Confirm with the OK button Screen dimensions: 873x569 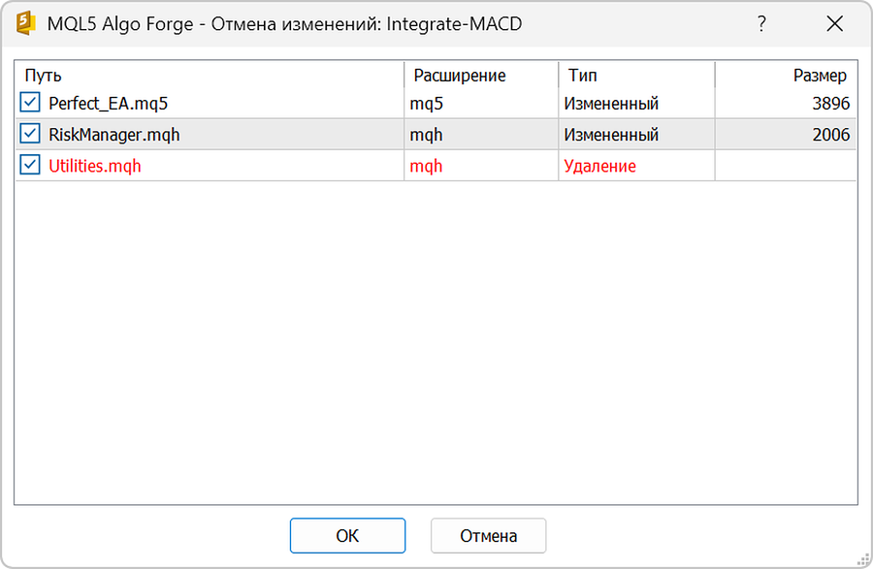(x=347, y=536)
